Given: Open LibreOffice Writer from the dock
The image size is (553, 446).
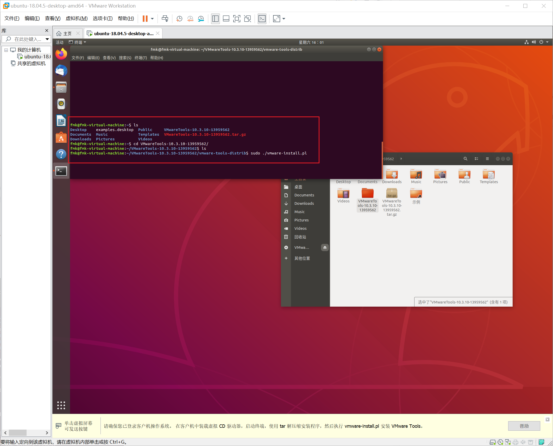Looking at the screenshot, I should [61, 121].
